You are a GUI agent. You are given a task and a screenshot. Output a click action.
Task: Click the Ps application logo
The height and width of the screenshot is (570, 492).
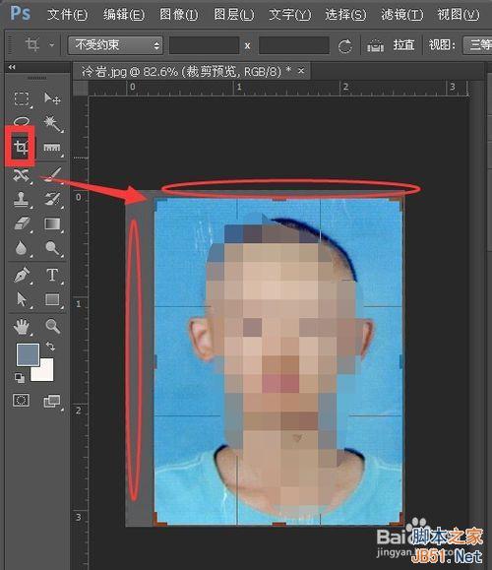(x=21, y=13)
